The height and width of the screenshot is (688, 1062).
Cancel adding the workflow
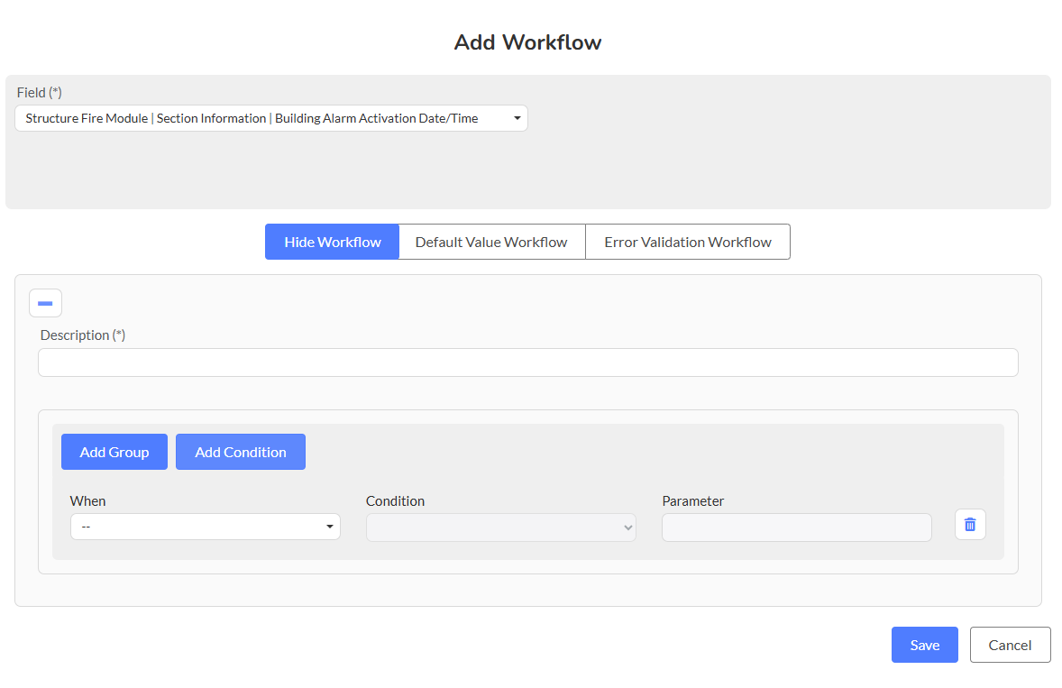1010,645
